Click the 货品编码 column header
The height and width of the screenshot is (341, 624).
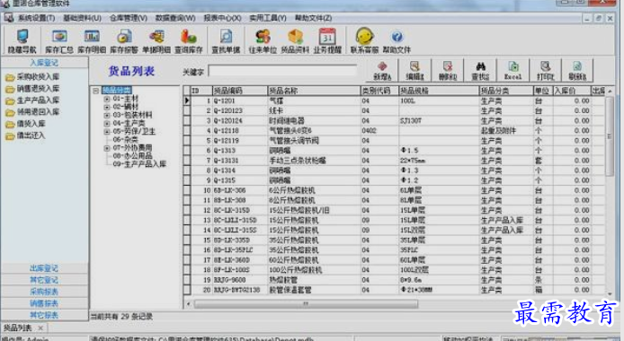tap(239, 91)
